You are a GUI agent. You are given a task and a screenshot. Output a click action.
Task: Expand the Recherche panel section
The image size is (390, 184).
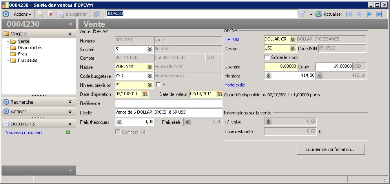click(69, 102)
